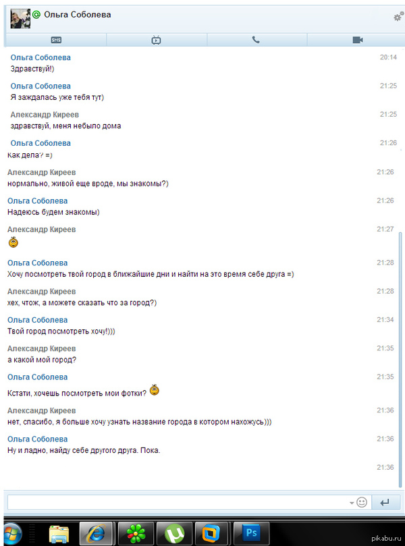This screenshot has width=405, height=546.
Task: Open the TV/media sharing icon
Action: pos(156,40)
